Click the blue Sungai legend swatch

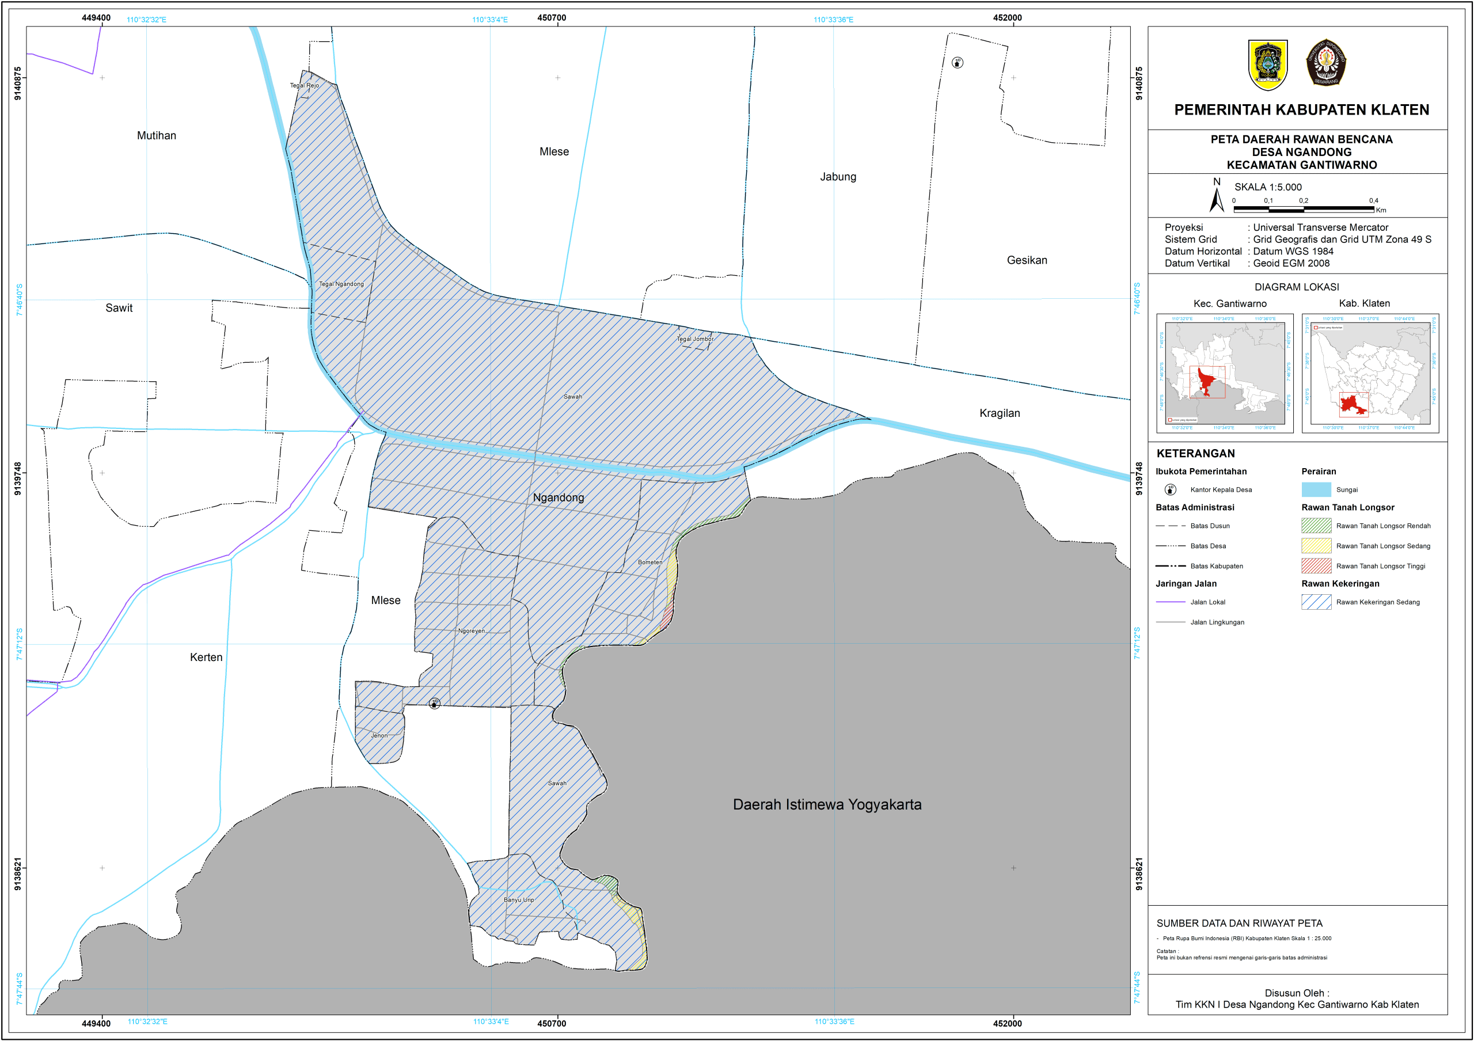(x=1316, y=489)
